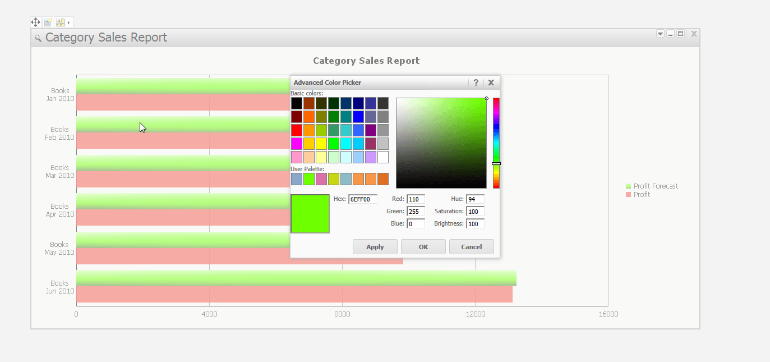Pick the light pink basic color swatch

pos(297,157)
